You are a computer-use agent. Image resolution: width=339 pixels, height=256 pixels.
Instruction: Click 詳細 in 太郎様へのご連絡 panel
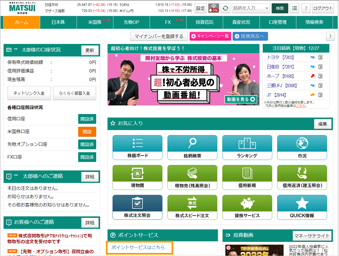click(x=90, y=177)
